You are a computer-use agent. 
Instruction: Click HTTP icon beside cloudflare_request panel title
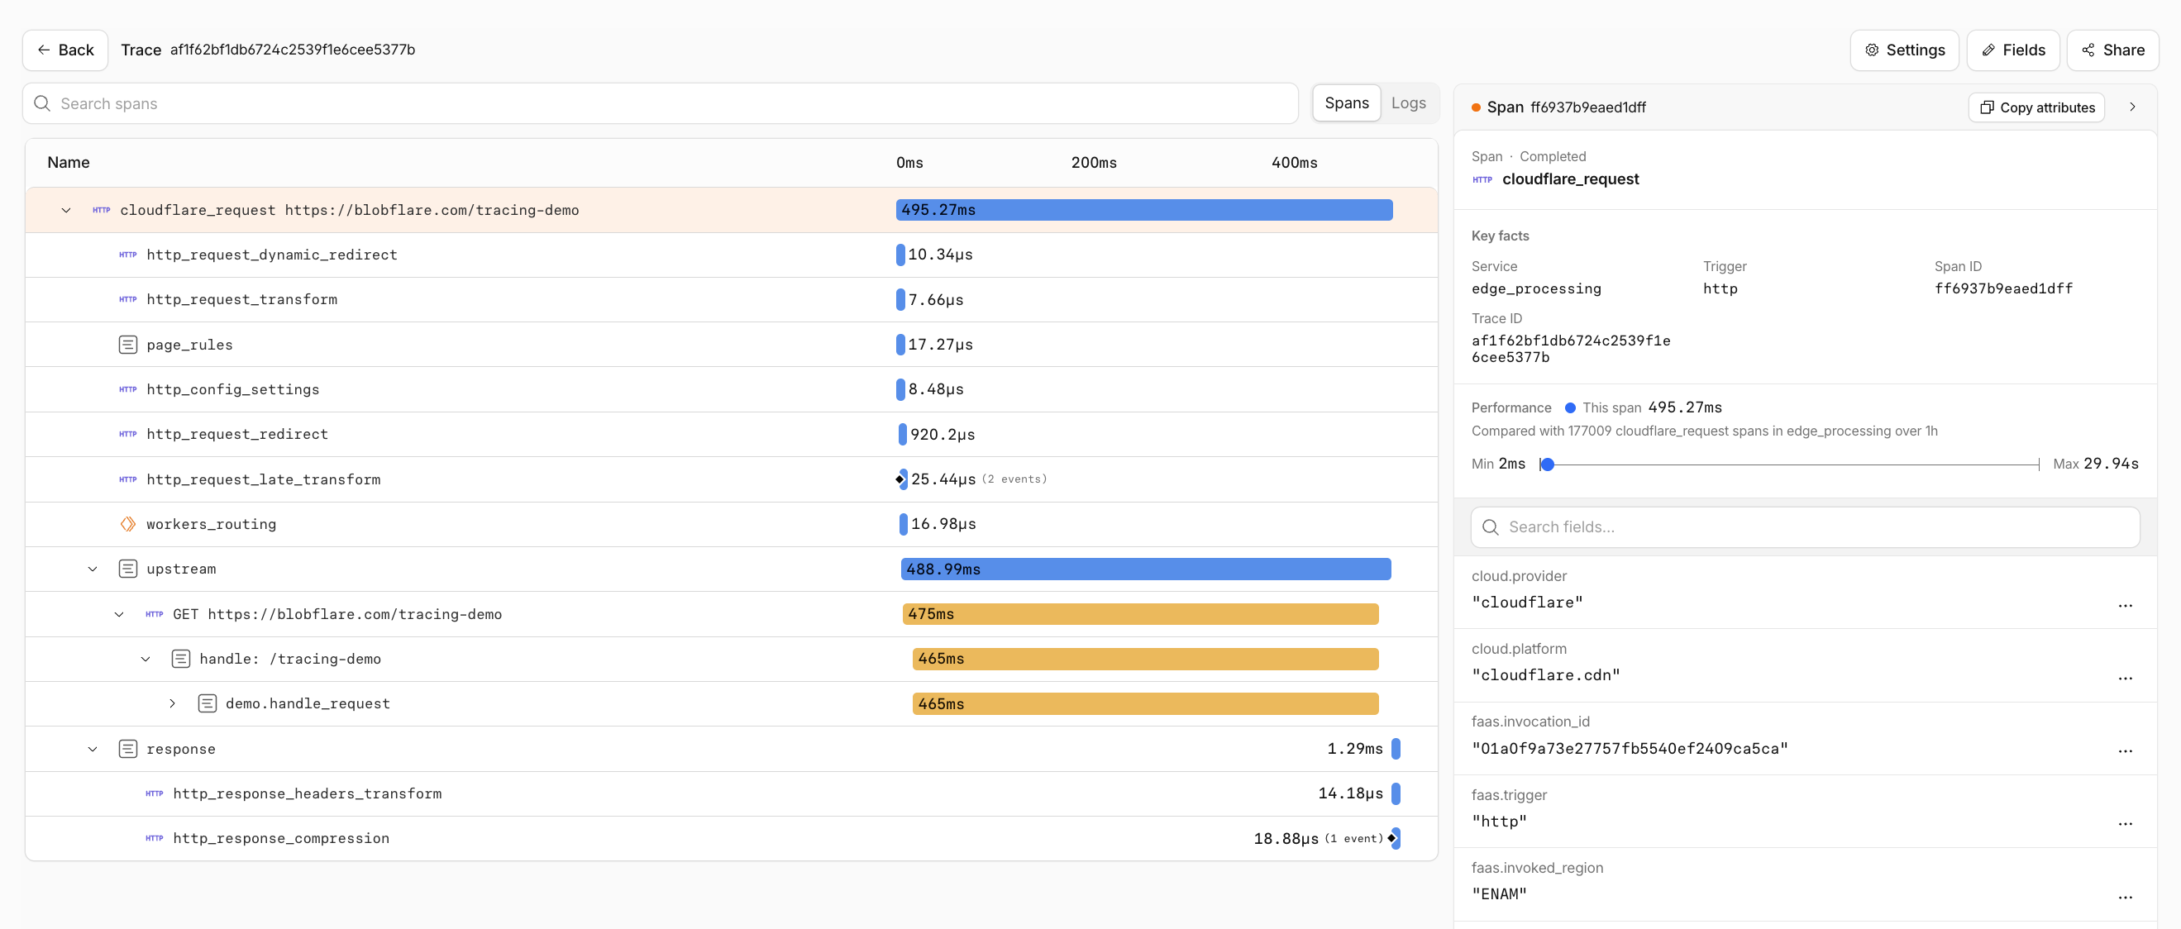click(1482, 179)
